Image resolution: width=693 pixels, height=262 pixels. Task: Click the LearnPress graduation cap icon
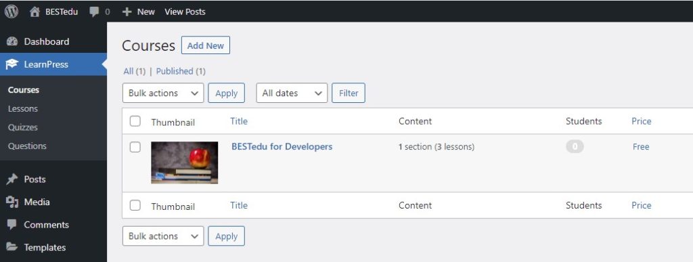click(x=12, y=64)
